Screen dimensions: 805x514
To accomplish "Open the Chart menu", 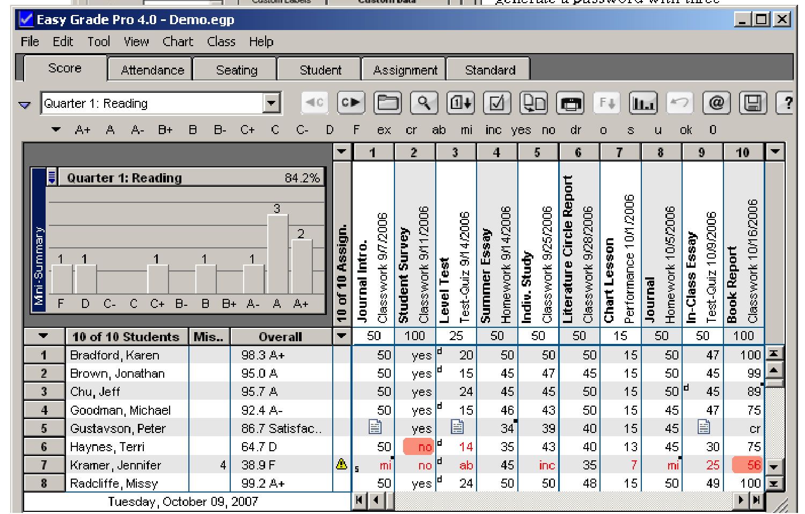I will pyautogui.click(x=178, y=42).
